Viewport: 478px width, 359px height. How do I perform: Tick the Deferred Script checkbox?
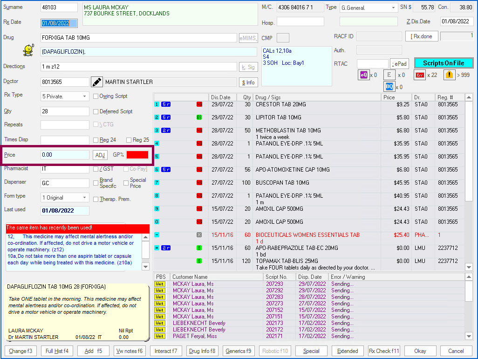tap(96, 112)
